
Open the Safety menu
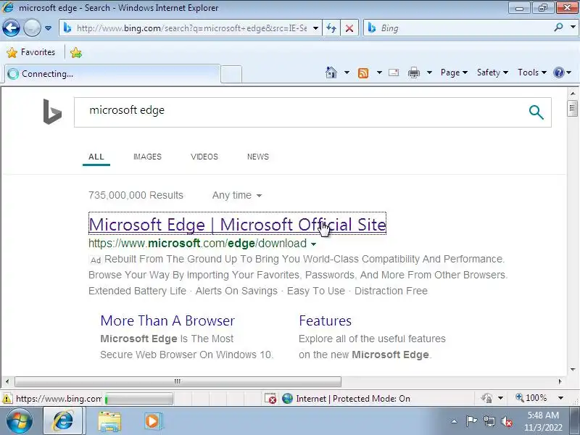click(x=492, y=72)
